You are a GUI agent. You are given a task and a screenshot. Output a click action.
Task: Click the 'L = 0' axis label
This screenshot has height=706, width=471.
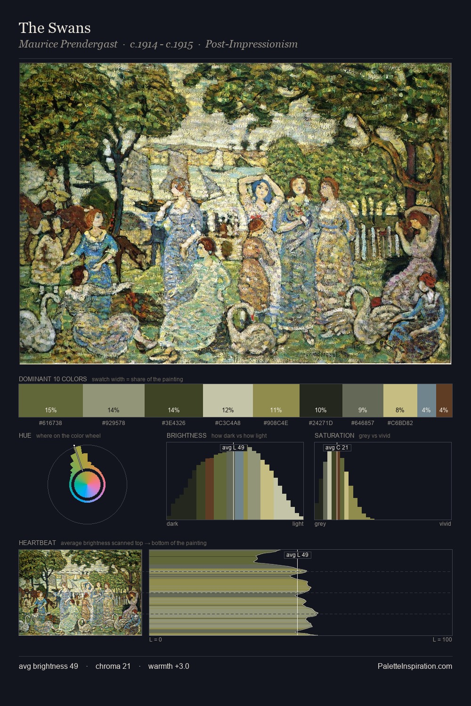(155, 640)
